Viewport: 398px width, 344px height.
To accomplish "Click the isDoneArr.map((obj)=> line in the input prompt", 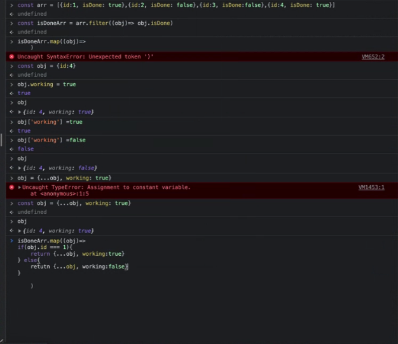I will pyautogui.click(x=51, y=241).
